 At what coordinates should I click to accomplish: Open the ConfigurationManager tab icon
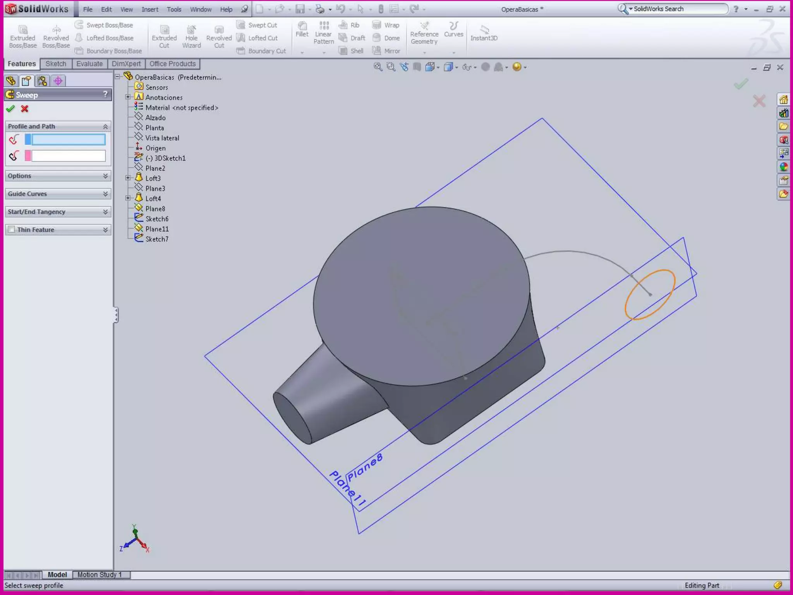pos(42,81)
